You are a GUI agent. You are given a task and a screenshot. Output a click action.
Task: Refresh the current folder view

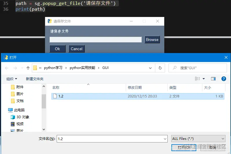point(160,68)
